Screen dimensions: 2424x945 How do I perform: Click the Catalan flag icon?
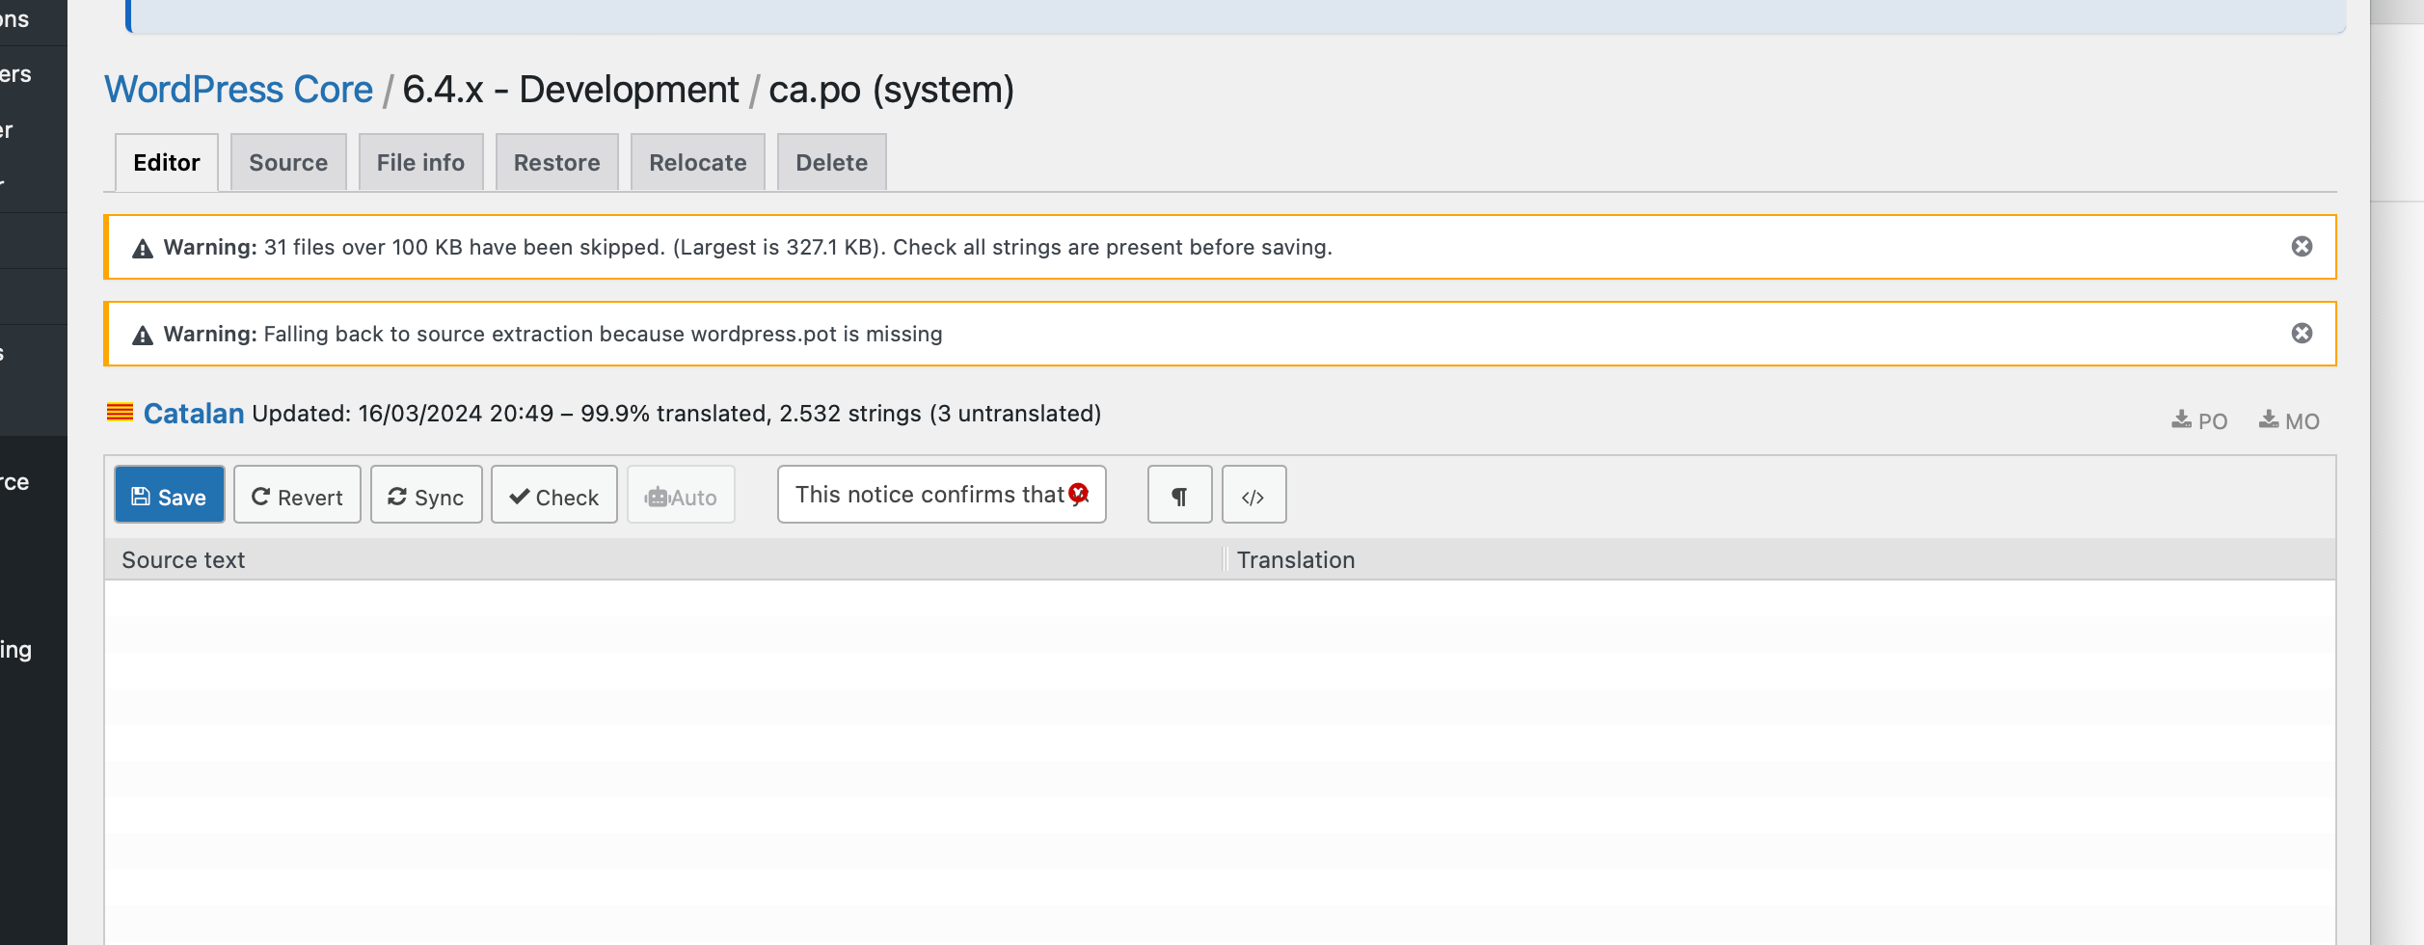pyautogui.click(x=120, y=413)
